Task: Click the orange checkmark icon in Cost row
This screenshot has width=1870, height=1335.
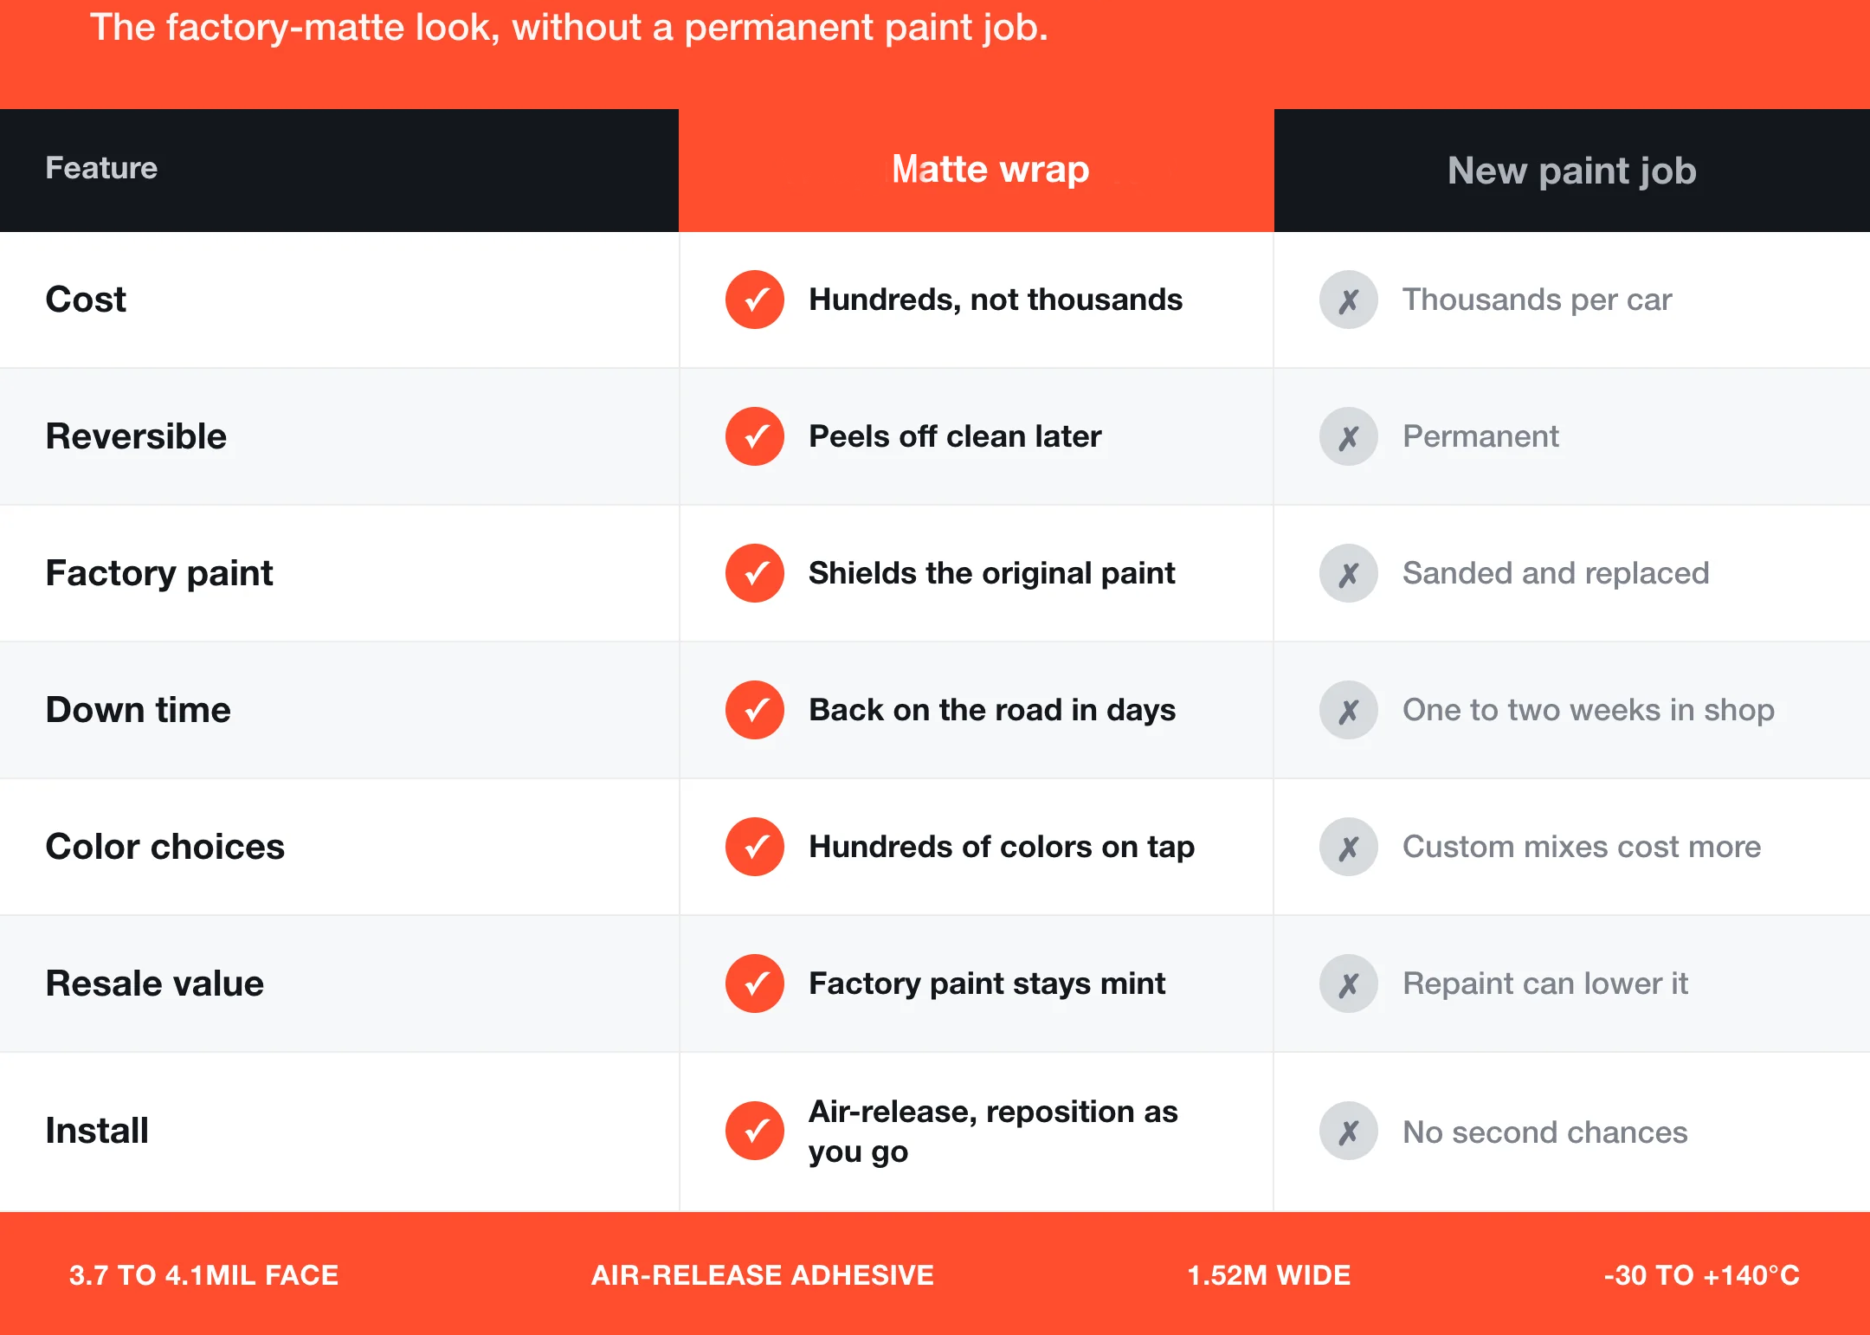Action: click(755, 300)
